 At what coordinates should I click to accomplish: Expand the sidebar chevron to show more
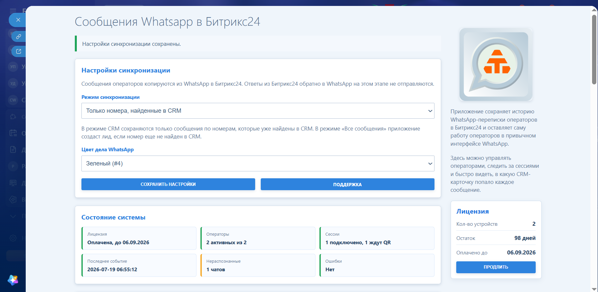[x=13, y=216]
